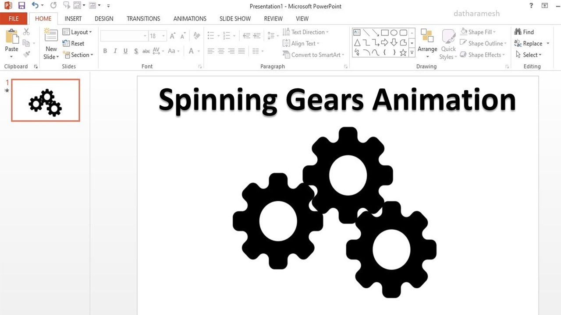
Task: Click the Reset button
Action: point(73,43)
